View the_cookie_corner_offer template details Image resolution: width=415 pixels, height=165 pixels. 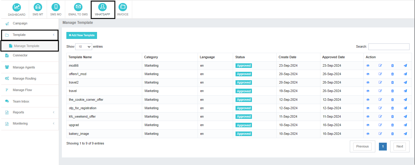(368, 100)
